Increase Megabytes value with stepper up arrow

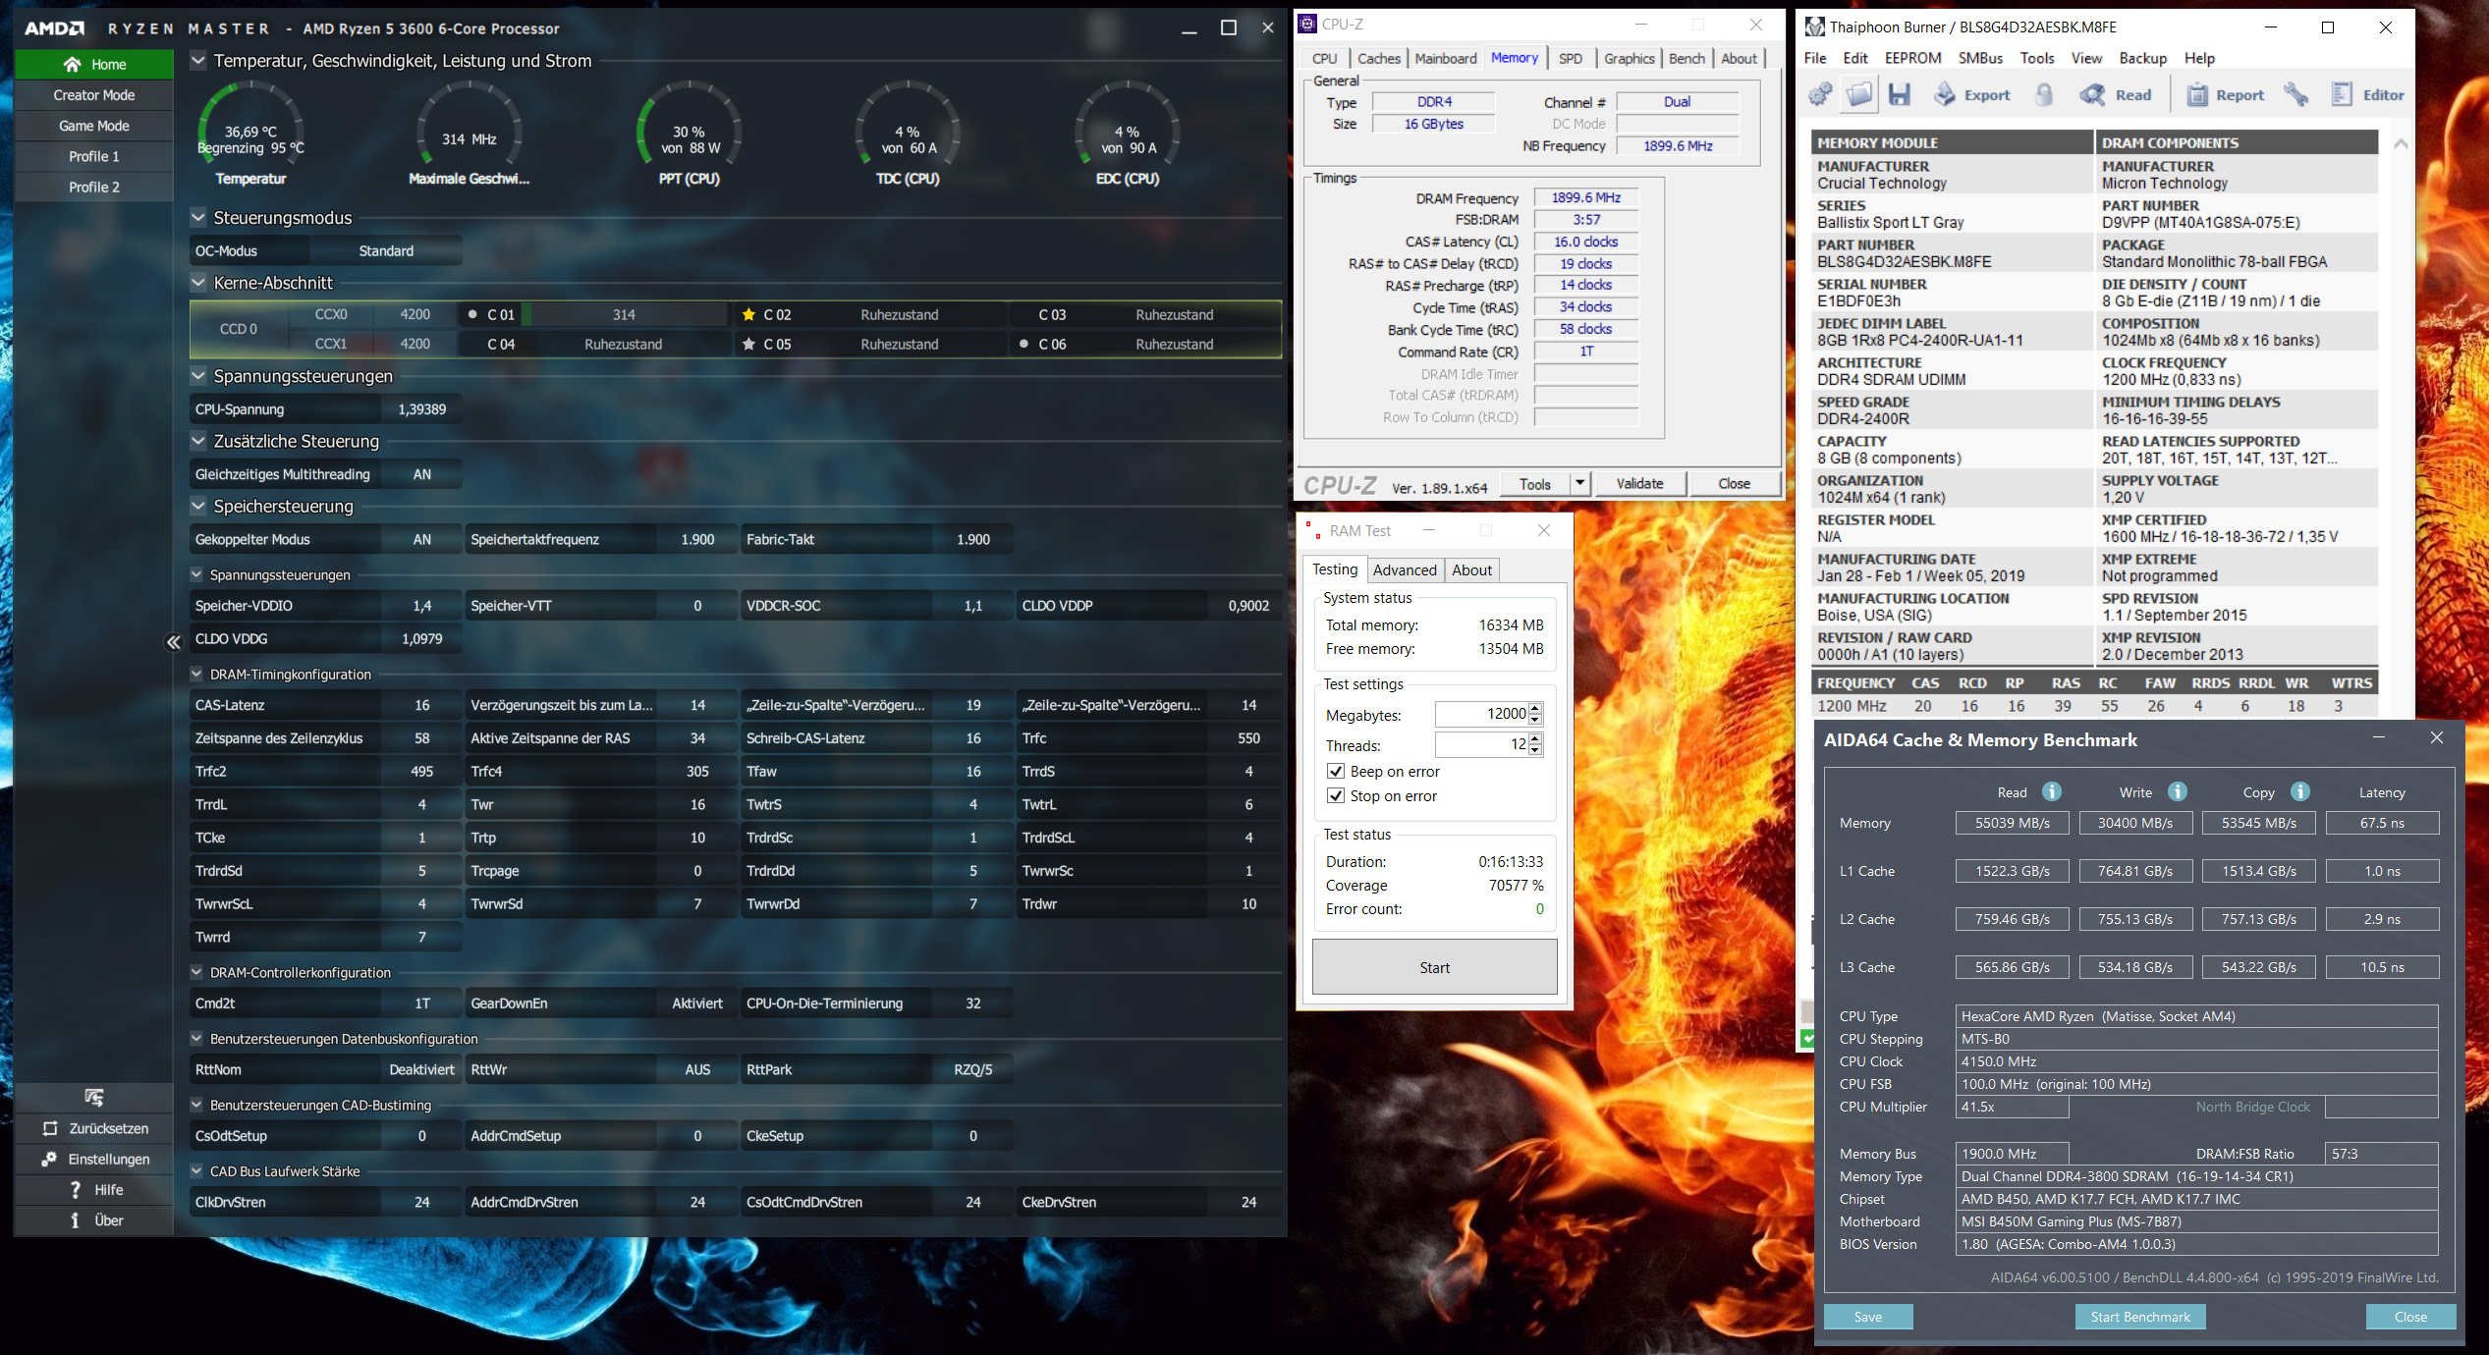point(1535,708)
